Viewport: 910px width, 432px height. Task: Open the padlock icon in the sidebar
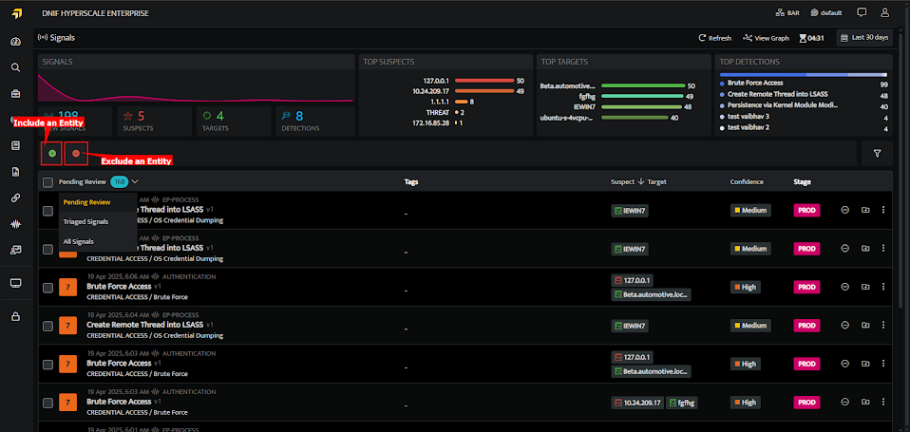pos(15,316)
